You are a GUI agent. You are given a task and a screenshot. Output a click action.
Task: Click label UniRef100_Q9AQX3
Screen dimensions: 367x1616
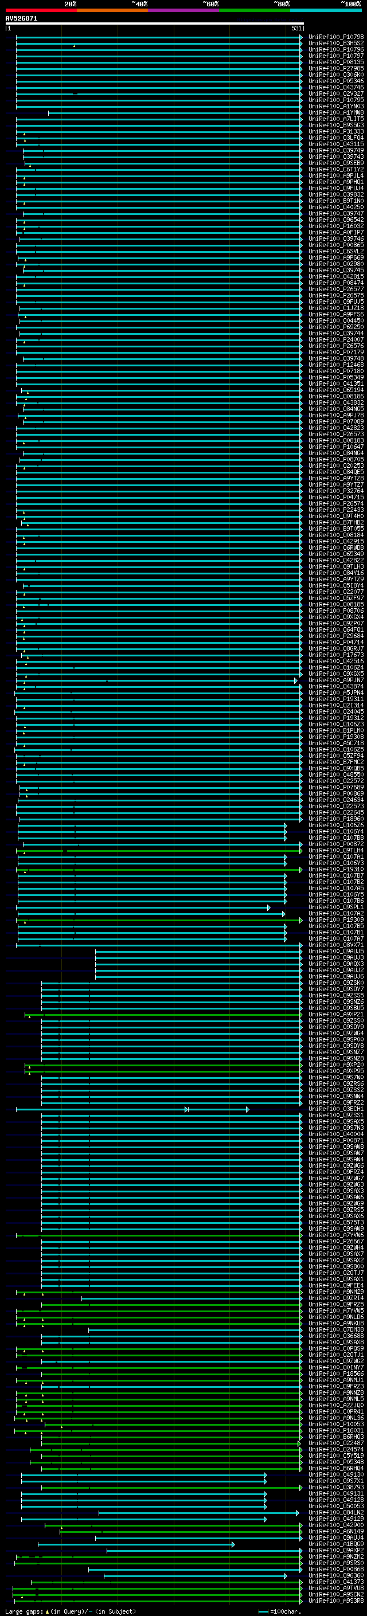point(336,964)
